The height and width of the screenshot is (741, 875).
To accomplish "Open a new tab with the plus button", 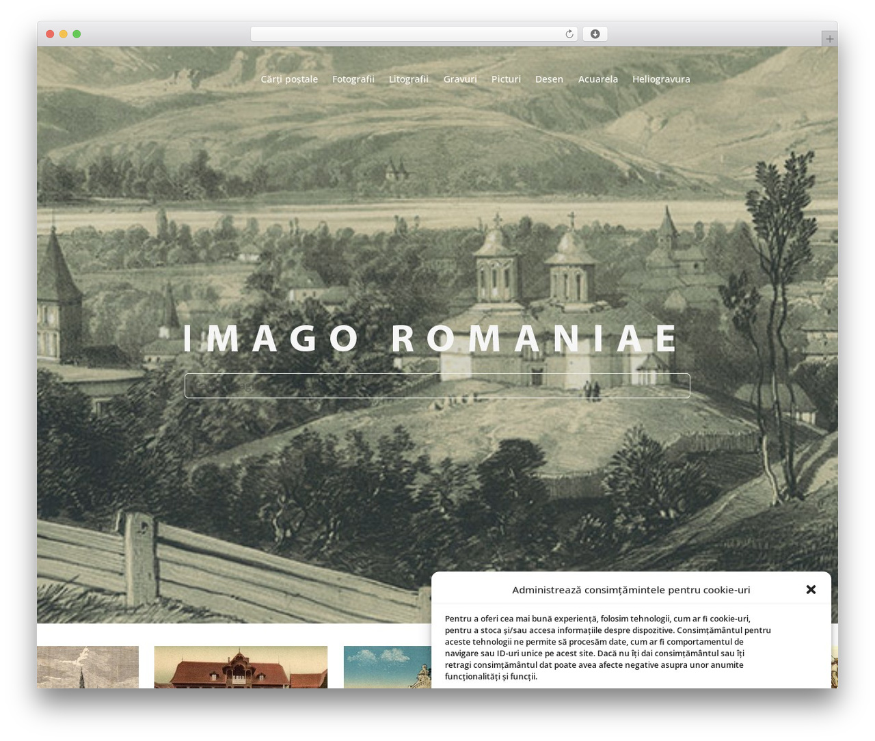I will [829, 39].
